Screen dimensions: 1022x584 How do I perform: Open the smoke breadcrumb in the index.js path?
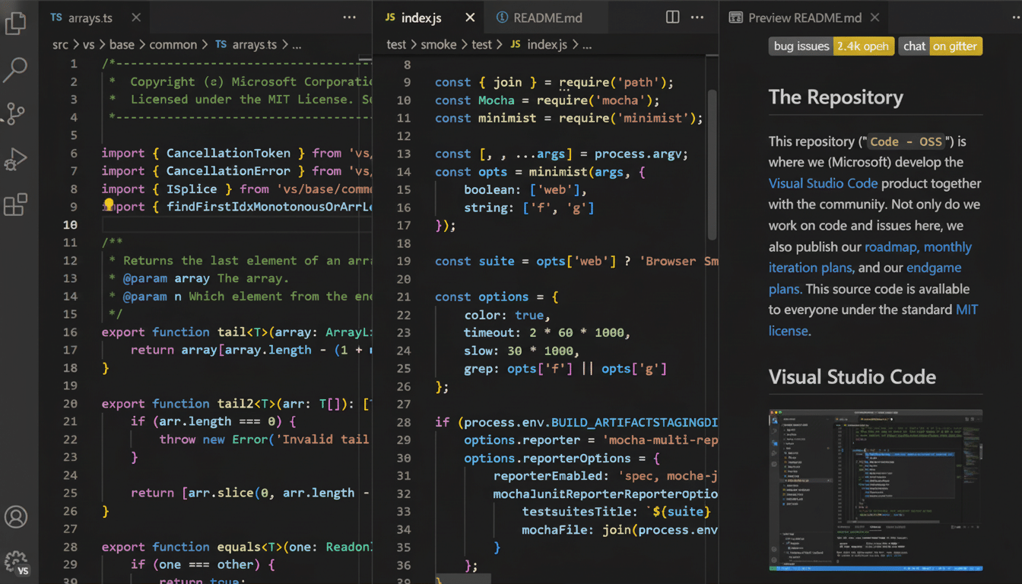pos(439,44)
